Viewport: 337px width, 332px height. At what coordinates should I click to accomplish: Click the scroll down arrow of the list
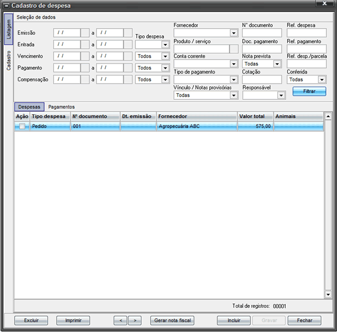(328, 294)
